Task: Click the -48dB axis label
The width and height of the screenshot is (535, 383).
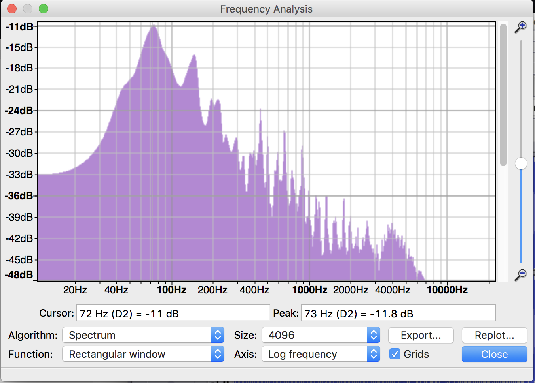Action: point(19,275)
